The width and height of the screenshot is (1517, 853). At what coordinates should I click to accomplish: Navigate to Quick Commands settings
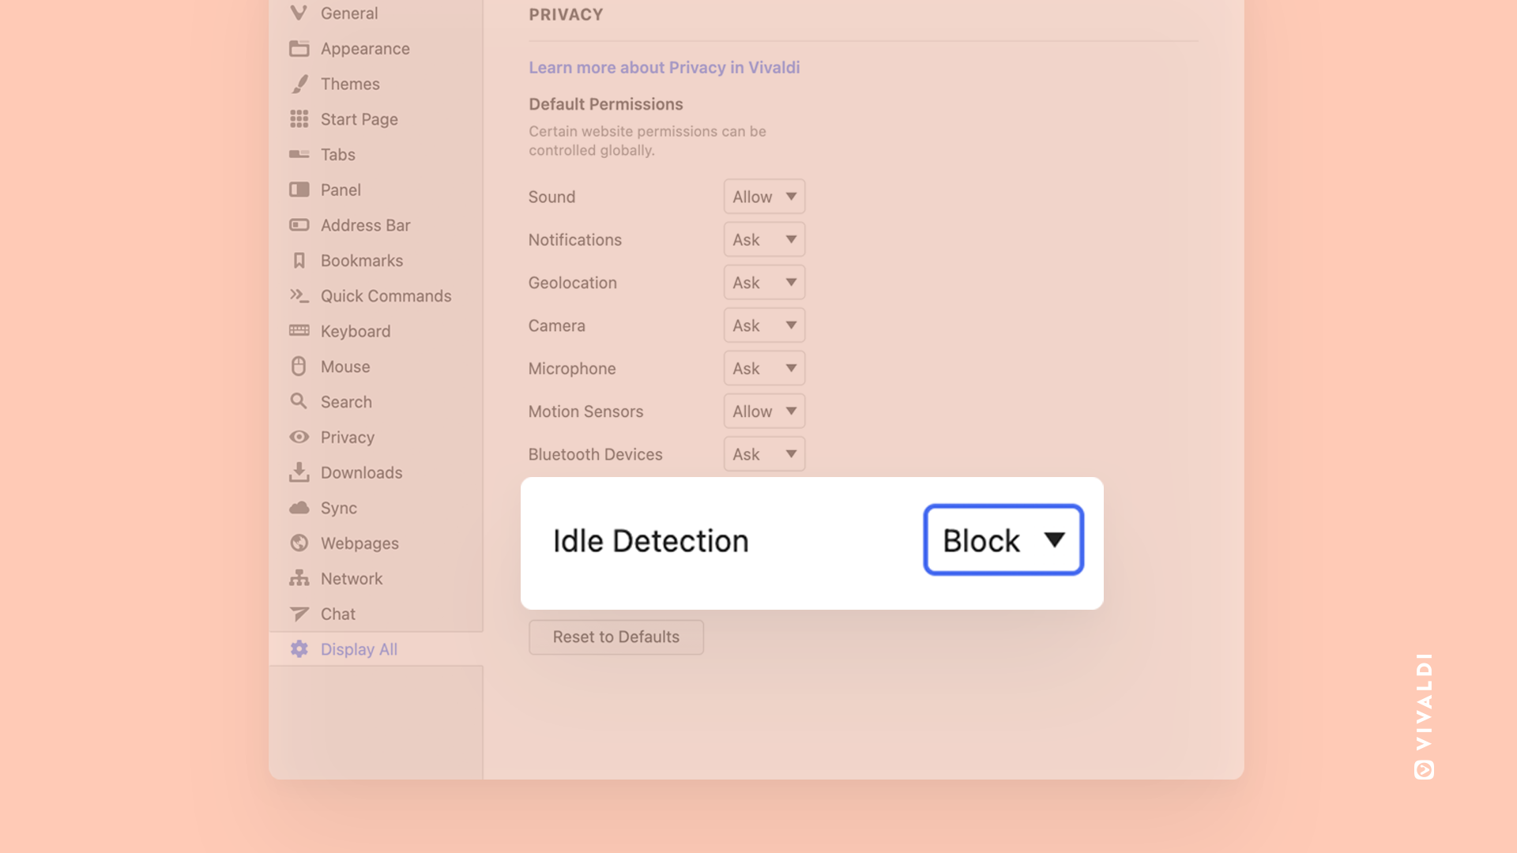[386, 296]
